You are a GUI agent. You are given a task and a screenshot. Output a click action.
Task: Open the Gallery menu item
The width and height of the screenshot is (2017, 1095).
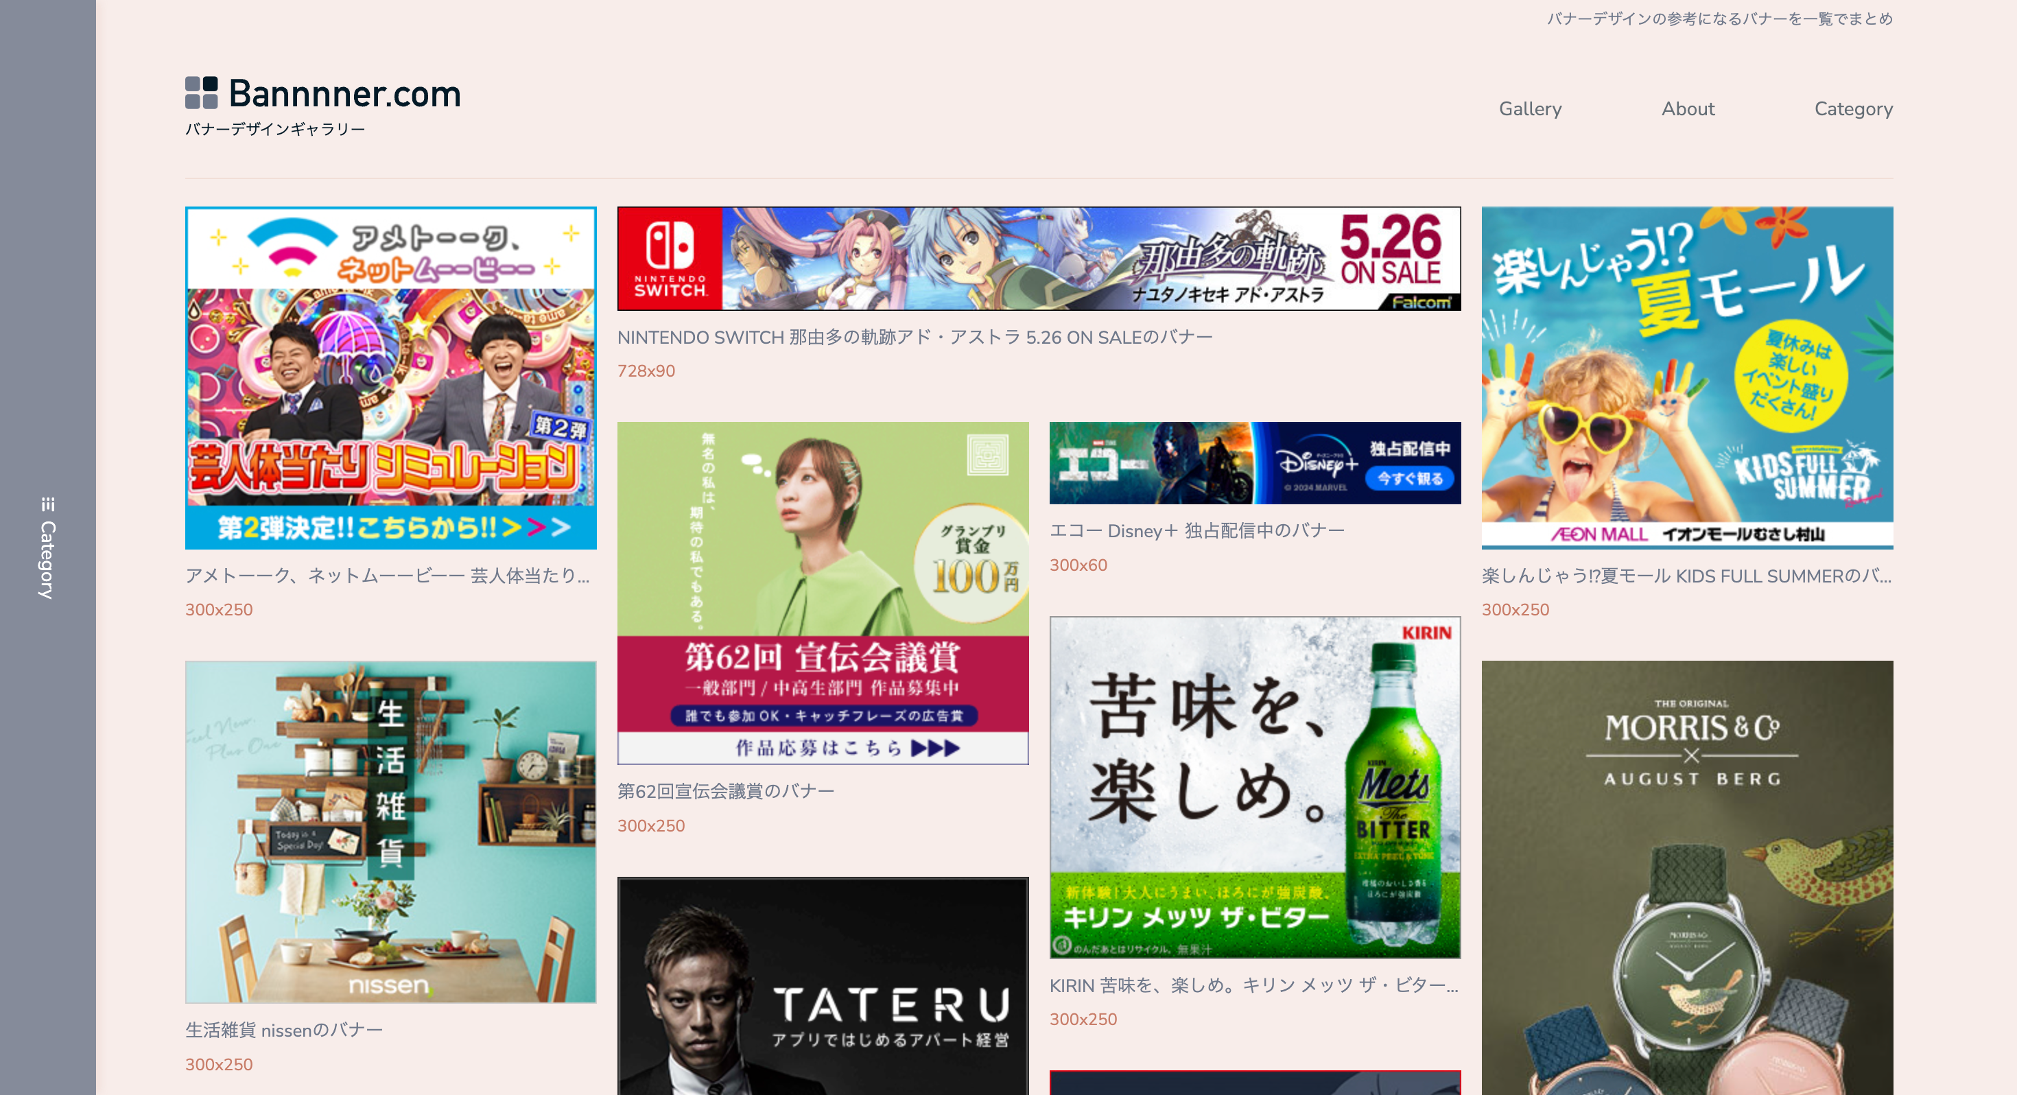(x=1529, y=108)
